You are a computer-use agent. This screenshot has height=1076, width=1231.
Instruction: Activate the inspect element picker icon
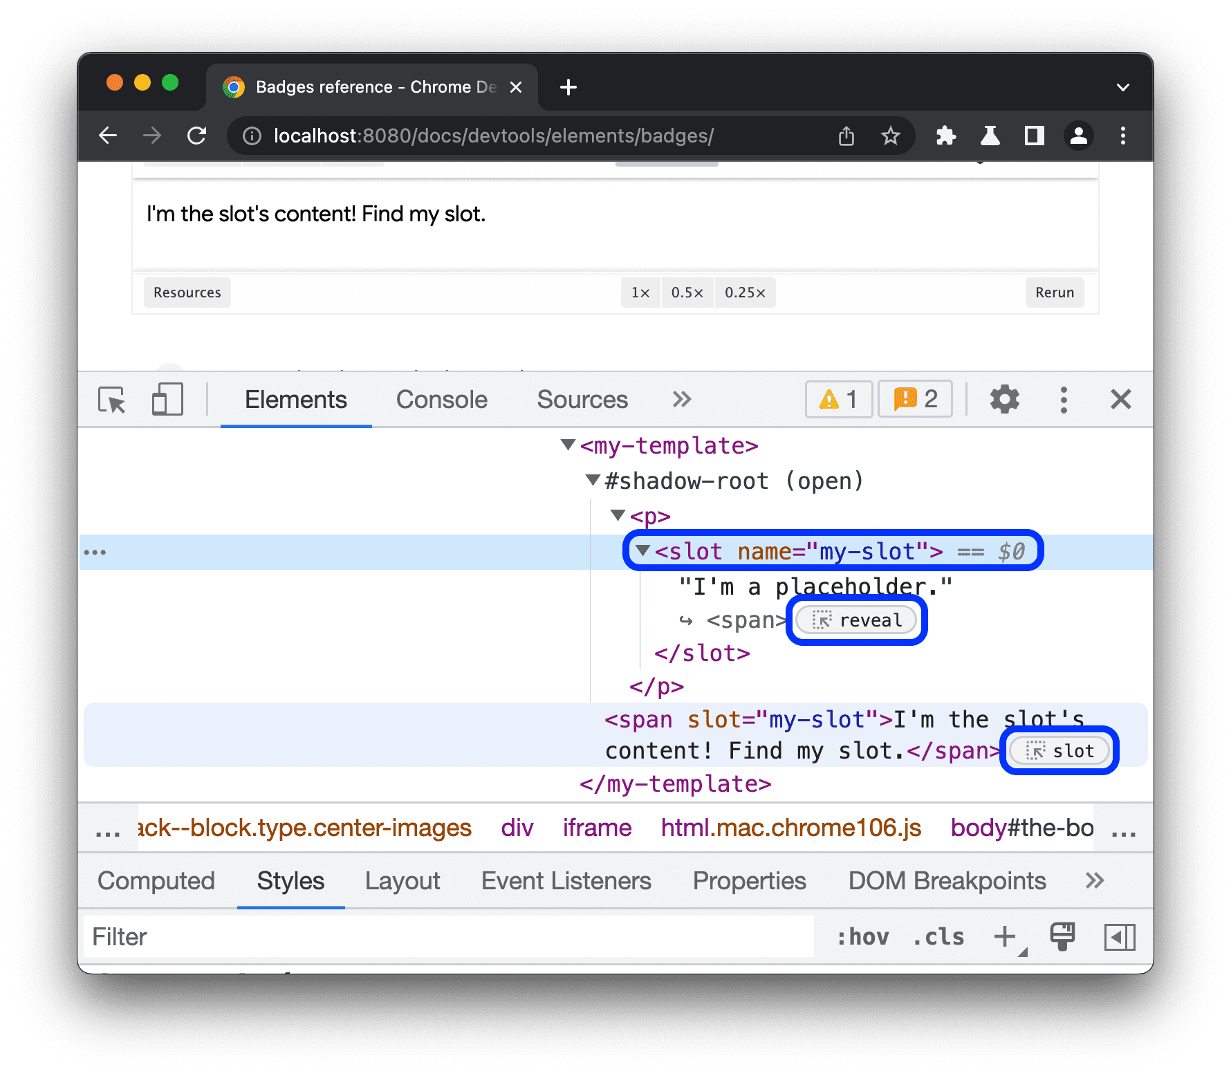(112, 400)
